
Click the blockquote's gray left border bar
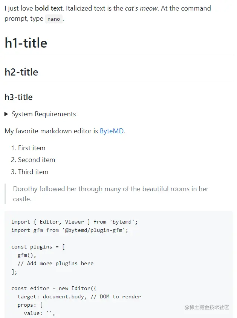tap(5, 194)
